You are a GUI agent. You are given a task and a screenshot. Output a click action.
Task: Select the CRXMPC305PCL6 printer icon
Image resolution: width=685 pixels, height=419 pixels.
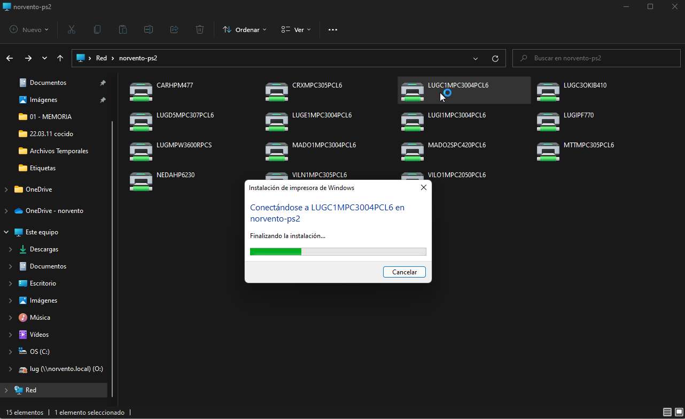pos(277,91)
